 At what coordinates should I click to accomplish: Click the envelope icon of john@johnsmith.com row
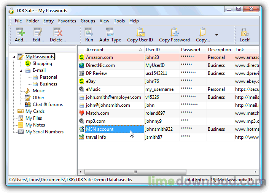point(81,105)
